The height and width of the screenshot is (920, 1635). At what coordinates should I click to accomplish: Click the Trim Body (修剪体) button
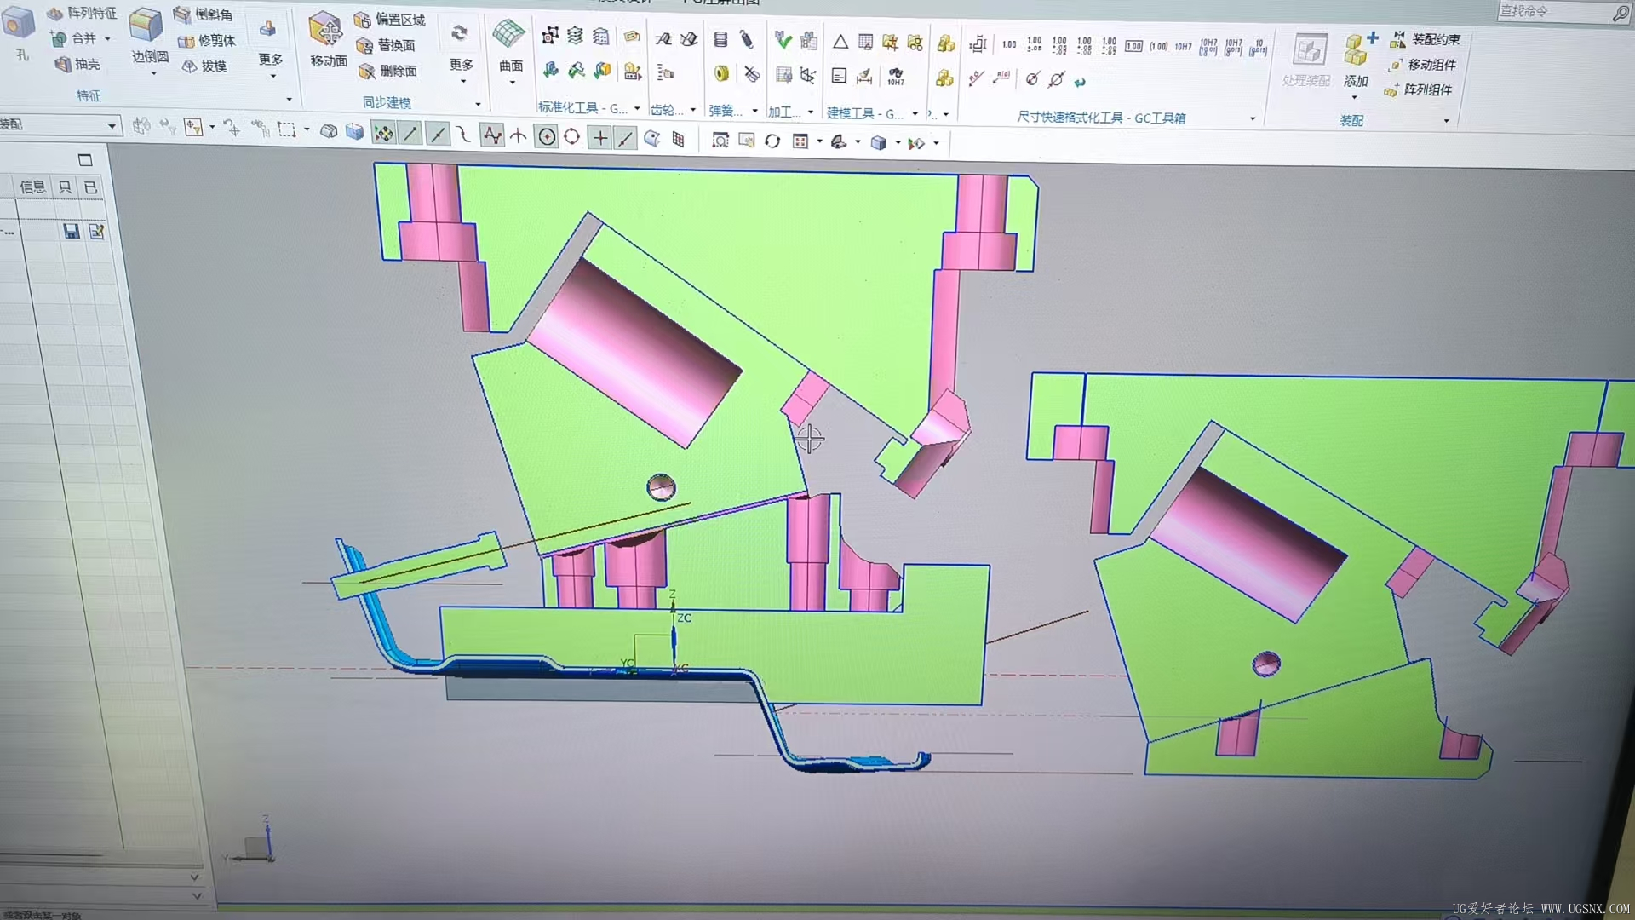click(x=207, y=41)
